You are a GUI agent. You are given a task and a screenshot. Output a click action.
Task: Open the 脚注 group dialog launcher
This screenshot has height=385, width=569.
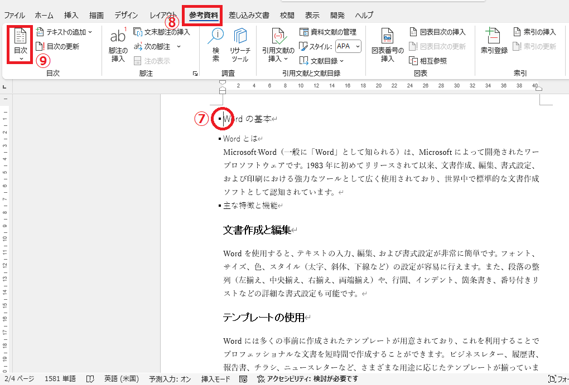pyautogui.click(x=195, y=74)
